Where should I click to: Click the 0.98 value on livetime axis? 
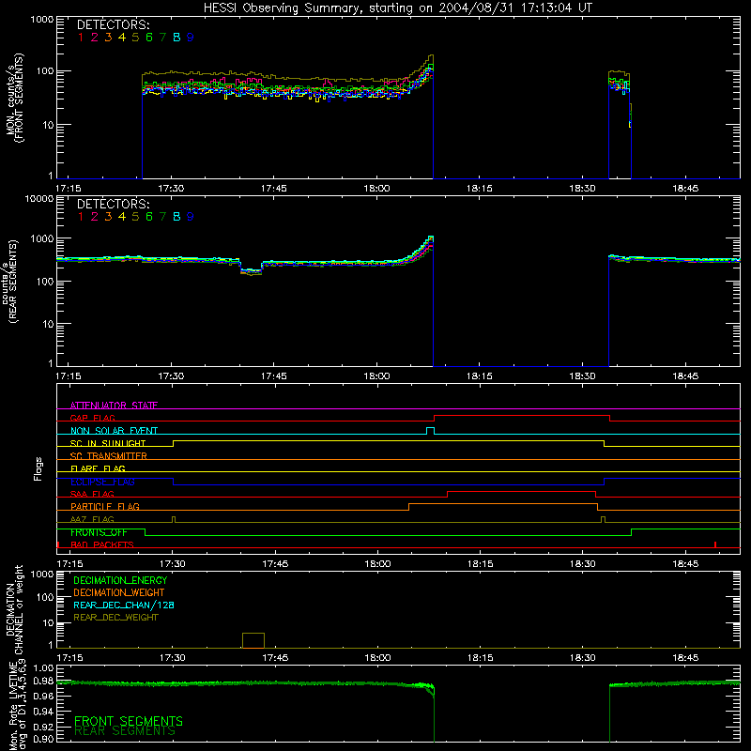(x=44, y=680)
